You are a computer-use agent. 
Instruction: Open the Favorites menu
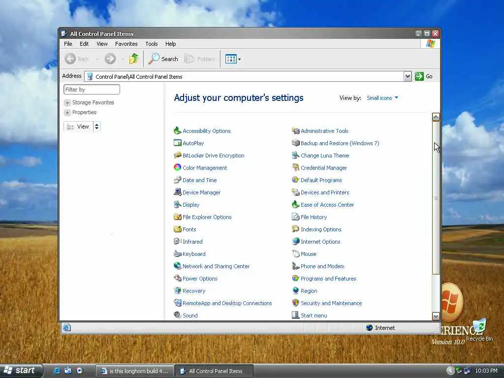[126, 44]
